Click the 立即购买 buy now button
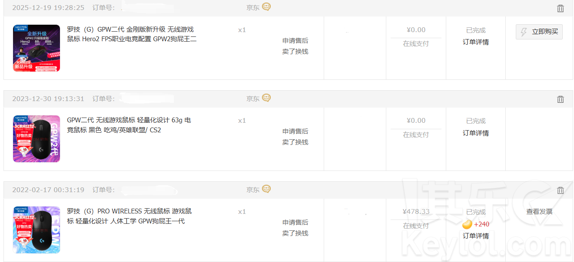This screenshot has height=262, width=574. pos(539,32)
